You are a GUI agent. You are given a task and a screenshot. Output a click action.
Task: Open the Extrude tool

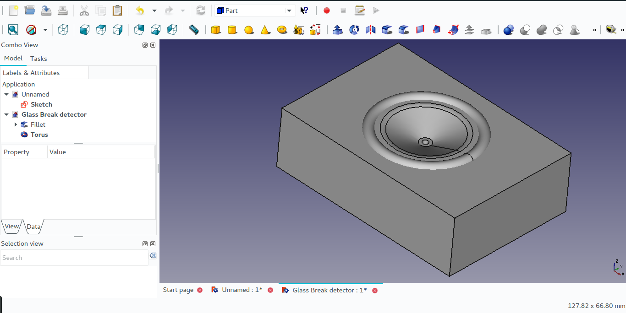(338, 29)
